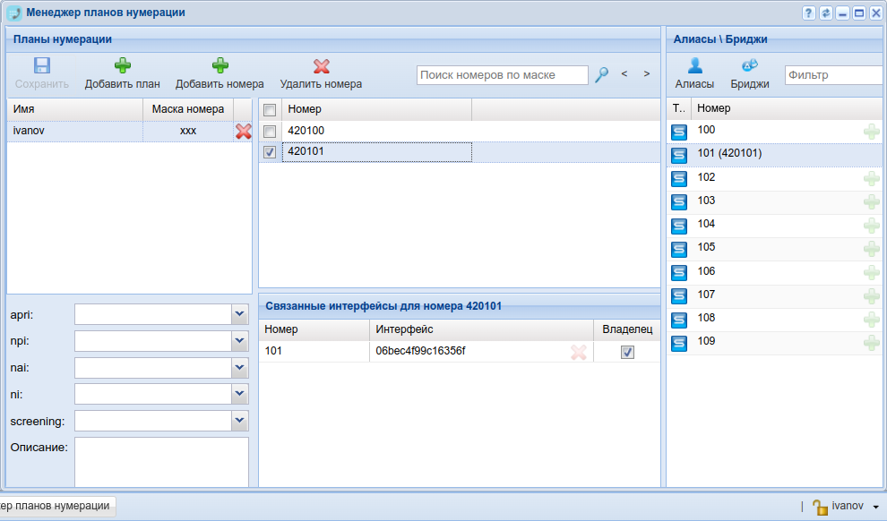887x521 pixels.
Task: Toggle the Владелец checkbox for 101
Action: click(x=627, y=352)
